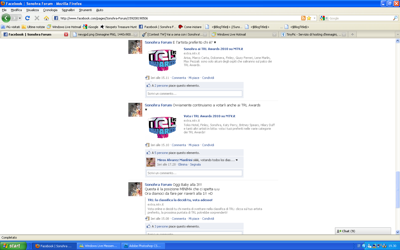Click Condividi on the 15.11 post
Screen dimensions: 400x250
coord(208,78)
